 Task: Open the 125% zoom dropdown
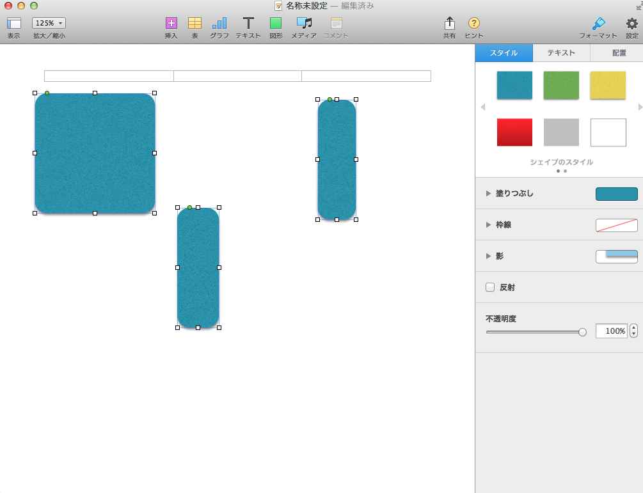pyautogui.click(x=49, y=23)
